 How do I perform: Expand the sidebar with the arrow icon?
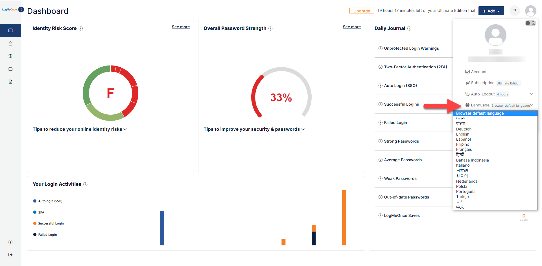21,9
